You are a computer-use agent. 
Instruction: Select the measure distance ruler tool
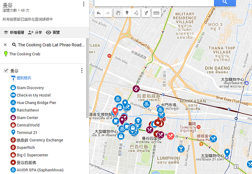click(x=156, y=13)
